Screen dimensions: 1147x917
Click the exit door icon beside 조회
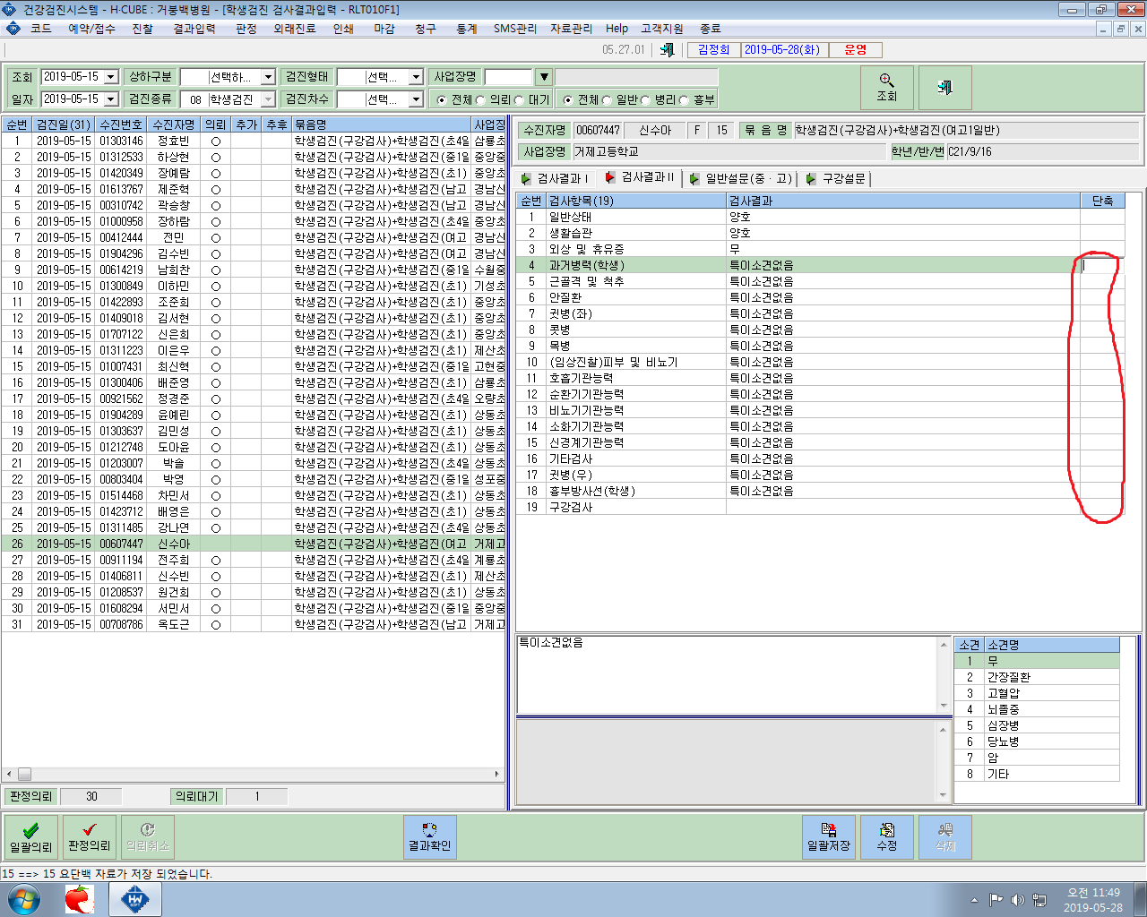point(944,88)
